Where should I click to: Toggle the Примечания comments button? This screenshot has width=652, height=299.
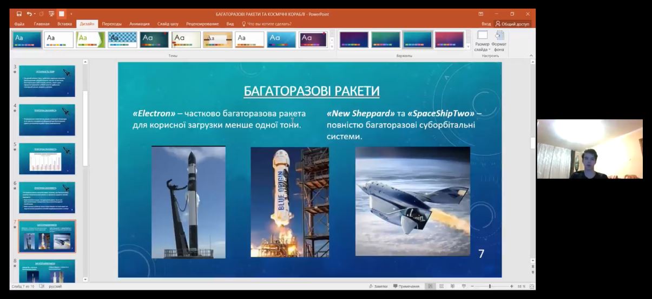pyautogui.click(x=406, y=286)
